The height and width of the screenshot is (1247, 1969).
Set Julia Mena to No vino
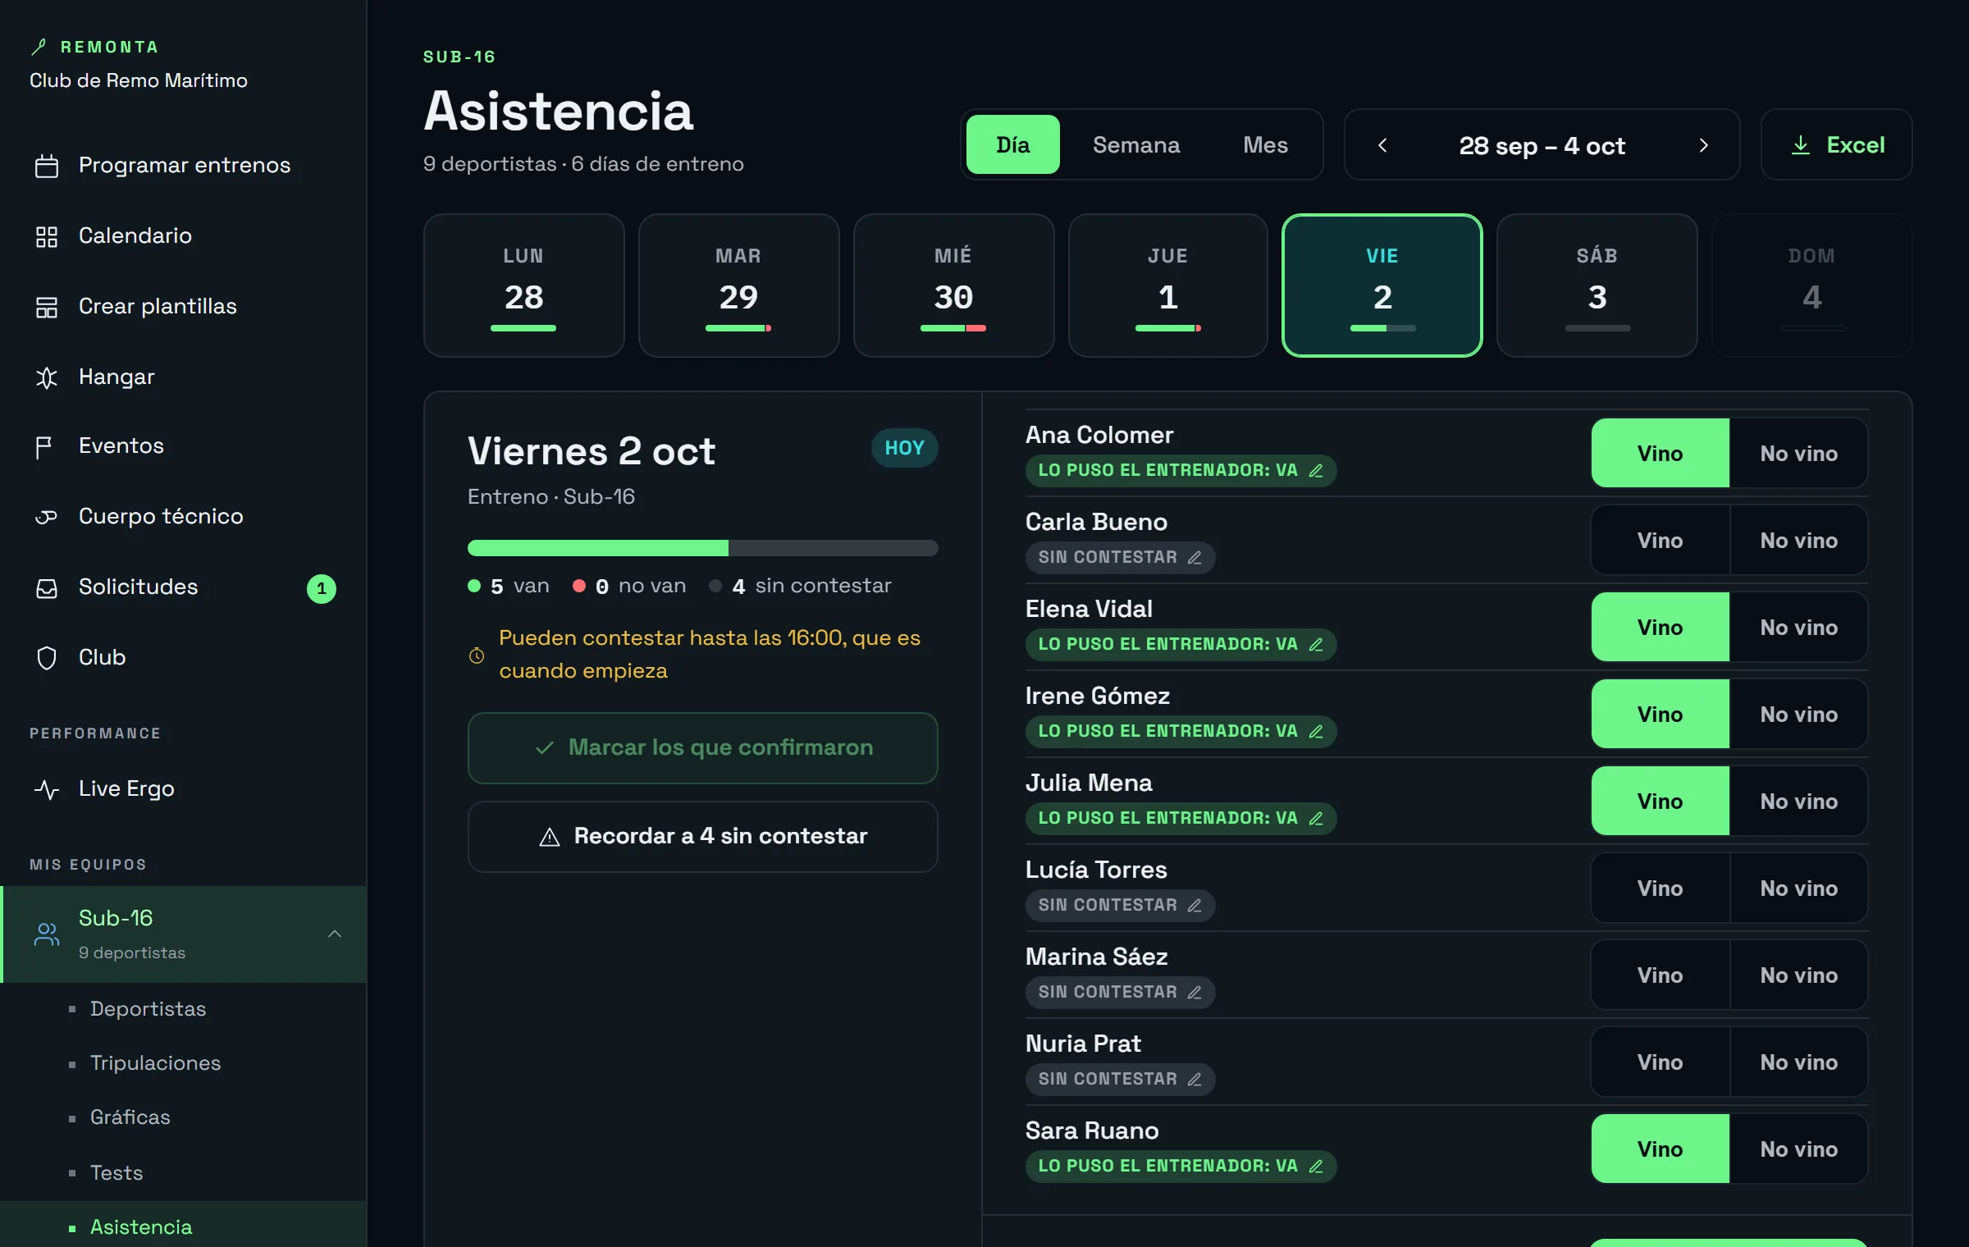pyautogui.click(x=1798, y=802)
